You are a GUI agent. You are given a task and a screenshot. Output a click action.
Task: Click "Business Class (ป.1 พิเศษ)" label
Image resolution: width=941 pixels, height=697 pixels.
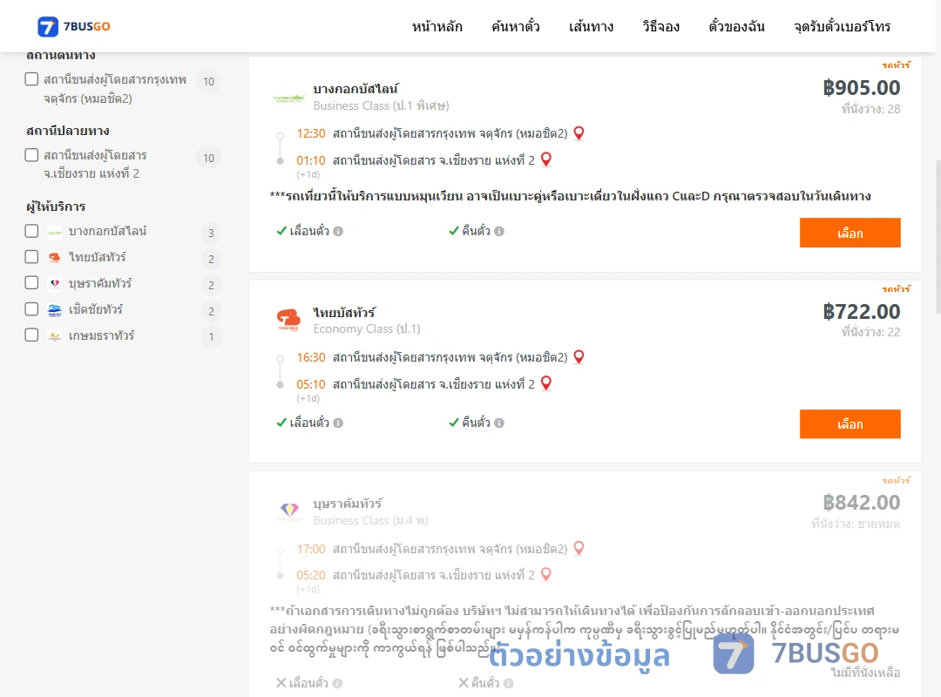click(x=381, y=105)
